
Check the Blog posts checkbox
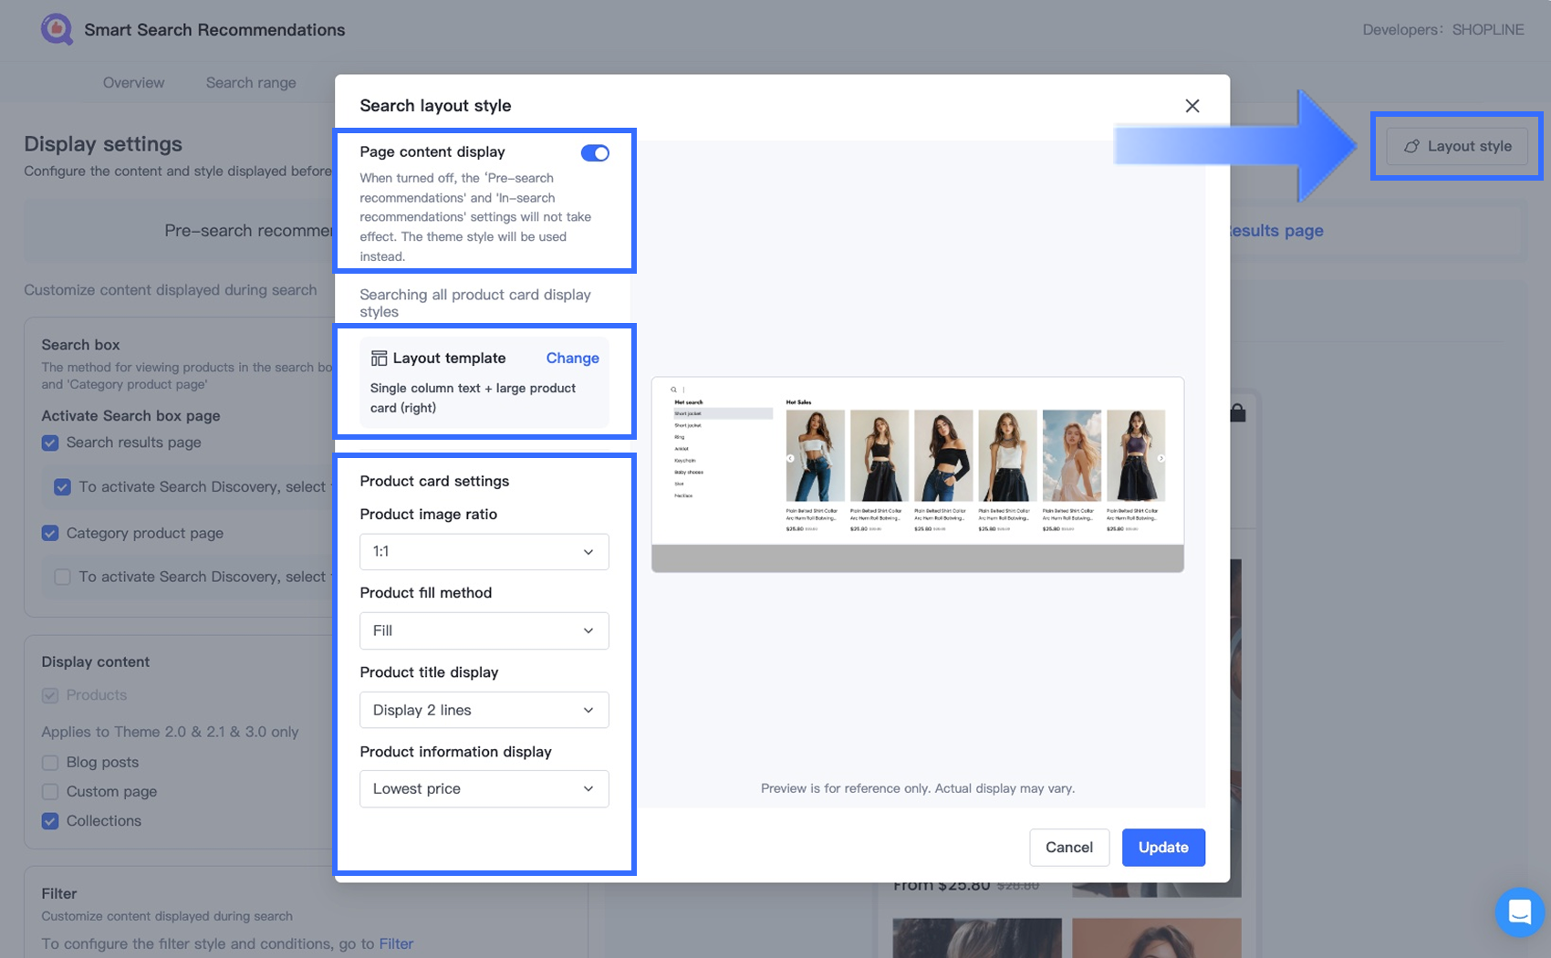click(x=50, y=762)
